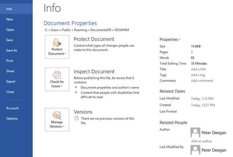This screenshot has height=157, width=233.
Task: Click the Check for Issues document icon
Action: pyautogui.click(x=57, y=75)
